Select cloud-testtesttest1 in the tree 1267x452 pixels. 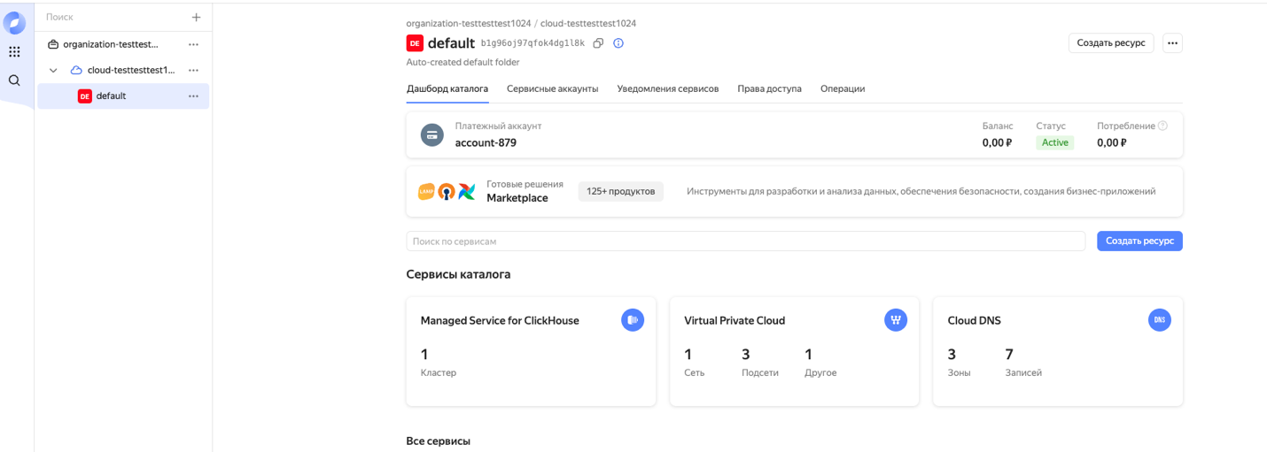[x=131, y=70]
